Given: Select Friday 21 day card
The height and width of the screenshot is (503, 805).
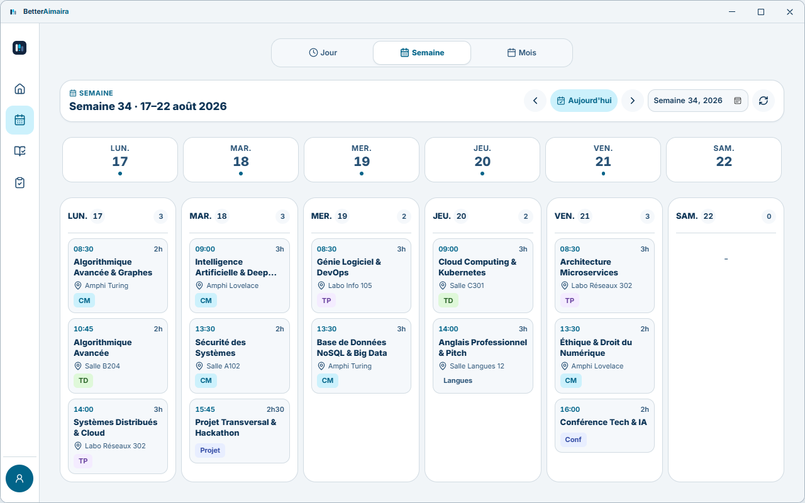Looking at the screenshot, I should pyautogui.click(x=603, y=160).
